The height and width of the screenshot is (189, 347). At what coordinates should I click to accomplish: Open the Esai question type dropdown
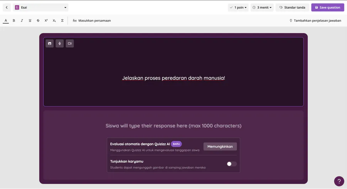[40, 7]
